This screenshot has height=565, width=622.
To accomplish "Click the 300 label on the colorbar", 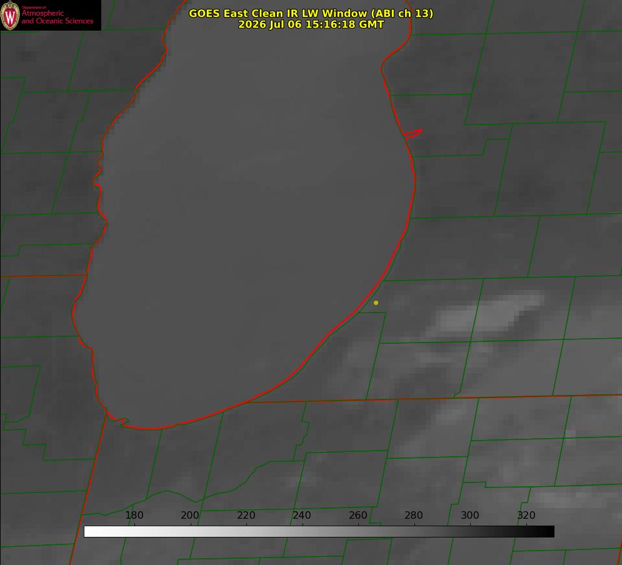I will click(470, 515).
